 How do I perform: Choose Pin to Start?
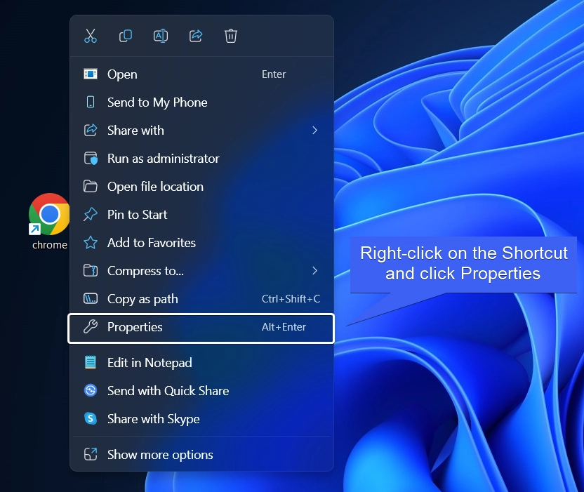click(x=201, y=215)
